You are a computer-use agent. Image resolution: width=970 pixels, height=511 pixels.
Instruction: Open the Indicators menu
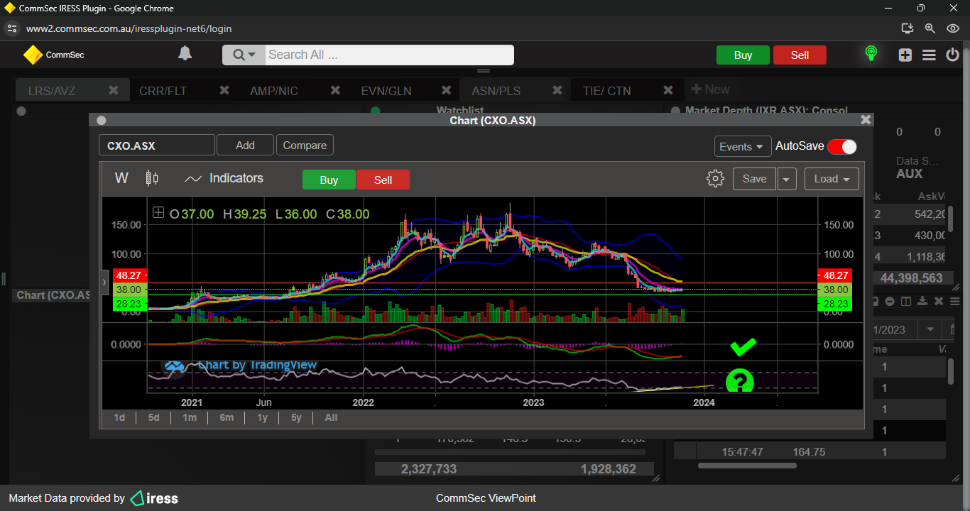point(224,178)
